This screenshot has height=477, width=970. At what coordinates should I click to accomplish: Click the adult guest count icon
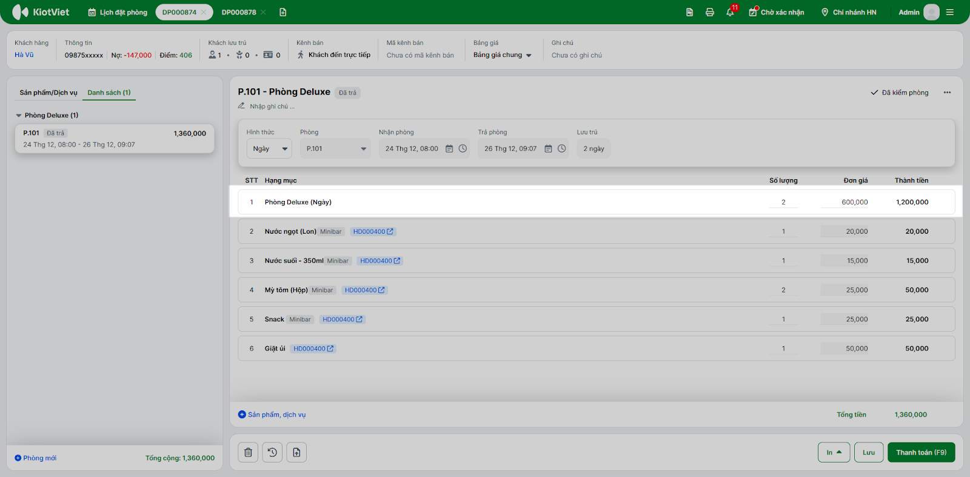[213, 55]
